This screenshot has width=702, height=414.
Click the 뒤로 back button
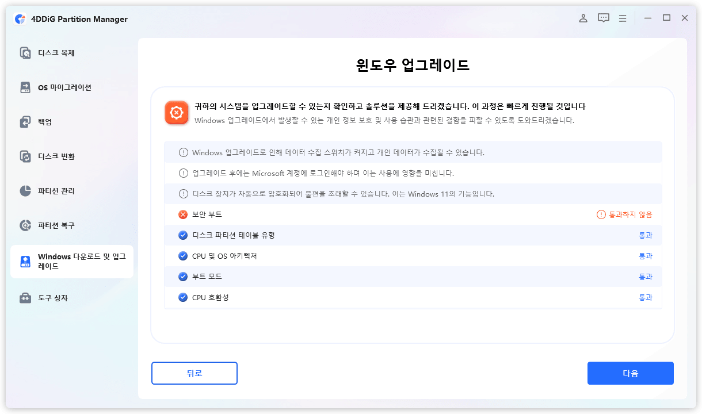click(x=194, y=373)
